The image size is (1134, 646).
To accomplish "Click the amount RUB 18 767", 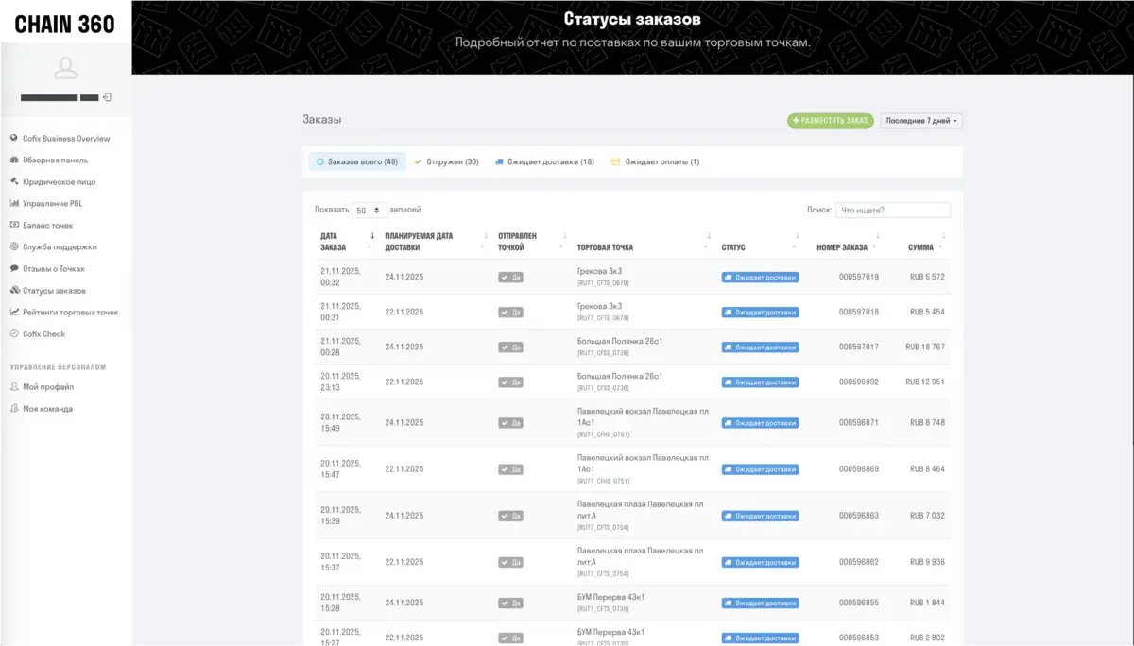I will point(925,348).
